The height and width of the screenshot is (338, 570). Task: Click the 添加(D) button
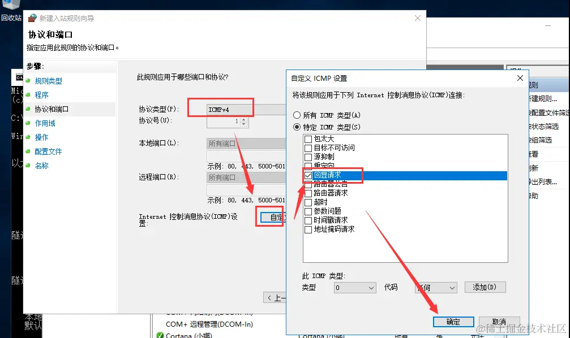coord(485,287)
